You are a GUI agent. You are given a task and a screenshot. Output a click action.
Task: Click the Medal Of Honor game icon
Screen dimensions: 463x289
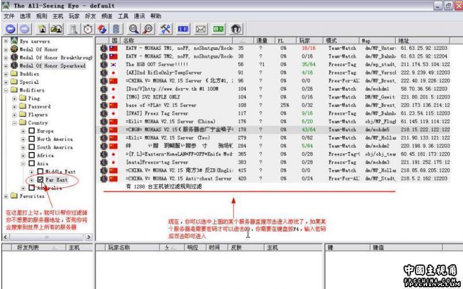tap(14, 49)
